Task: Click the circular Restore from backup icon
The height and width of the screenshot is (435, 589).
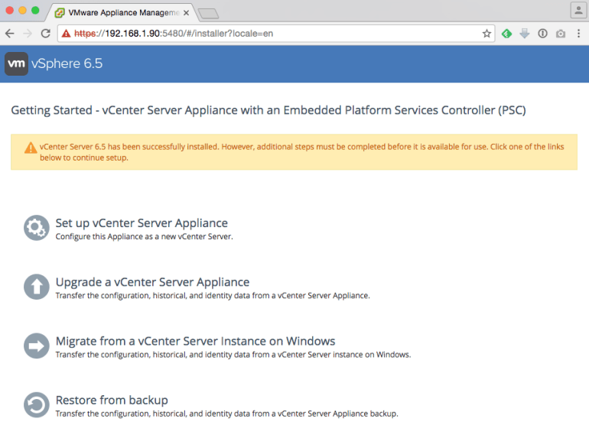Action: point(36,404)
